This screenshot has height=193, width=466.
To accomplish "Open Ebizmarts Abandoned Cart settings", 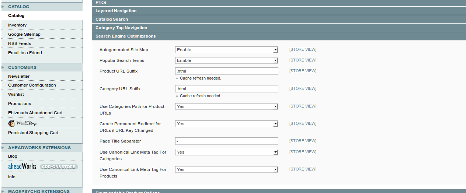I will tap(35, 113).
